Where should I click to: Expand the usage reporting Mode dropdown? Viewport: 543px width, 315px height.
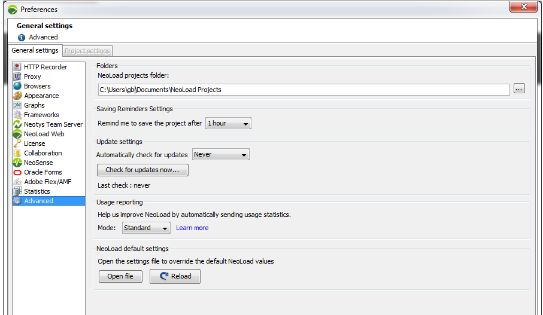146,228
